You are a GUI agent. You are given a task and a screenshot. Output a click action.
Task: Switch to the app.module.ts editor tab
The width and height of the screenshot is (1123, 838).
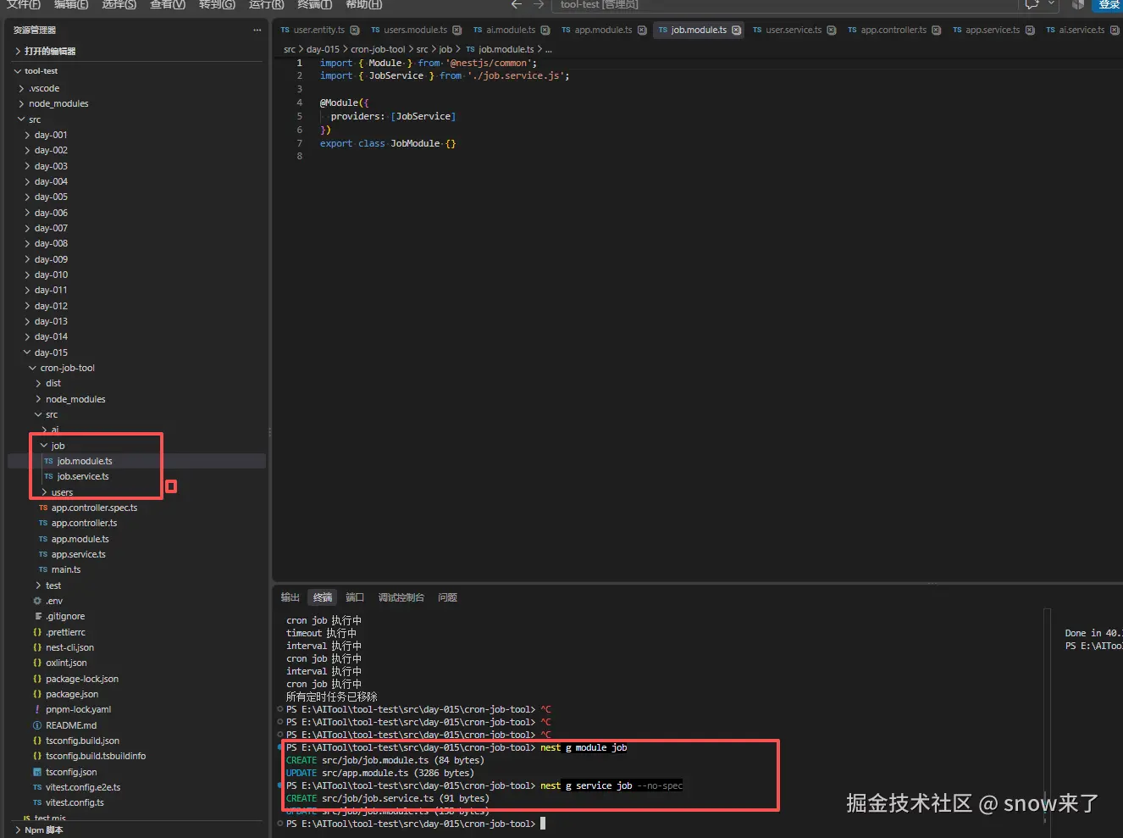click(604, 31)
